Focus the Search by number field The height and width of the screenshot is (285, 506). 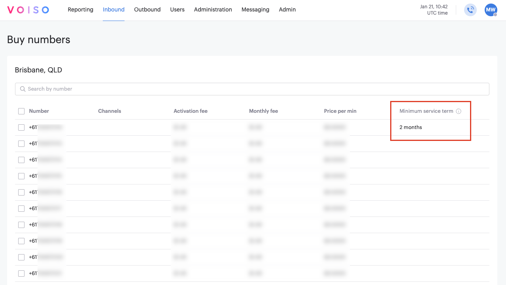click(x=253, y=89)
